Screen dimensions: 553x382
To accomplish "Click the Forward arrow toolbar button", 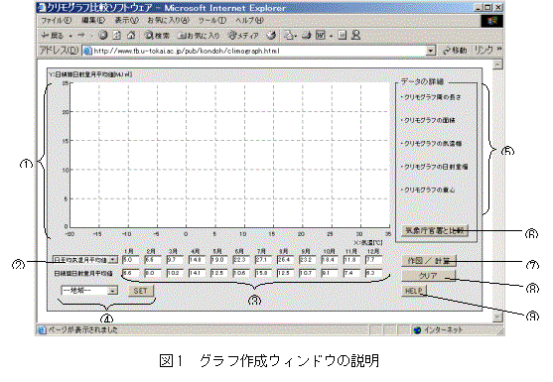I will pyautogui.click(x=81, y=36).
